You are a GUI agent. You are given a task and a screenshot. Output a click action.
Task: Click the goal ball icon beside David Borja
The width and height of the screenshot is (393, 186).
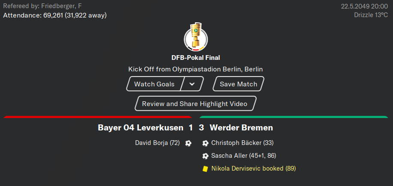(x=188, y=143)
